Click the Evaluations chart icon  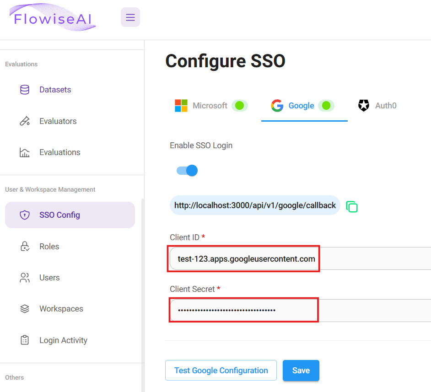25,152
